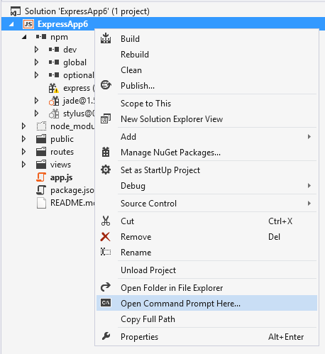Click the dev node icon
Image resolution: width=325 pixels, height=354 pixels.
pos(54,50)
